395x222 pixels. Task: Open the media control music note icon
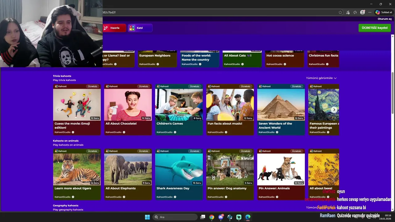[x=348, y=12]
